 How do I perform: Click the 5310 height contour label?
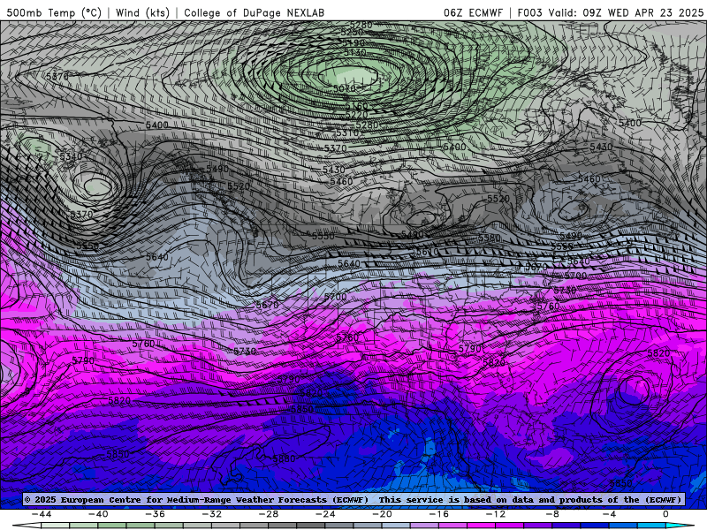click(x=347, y=133)
